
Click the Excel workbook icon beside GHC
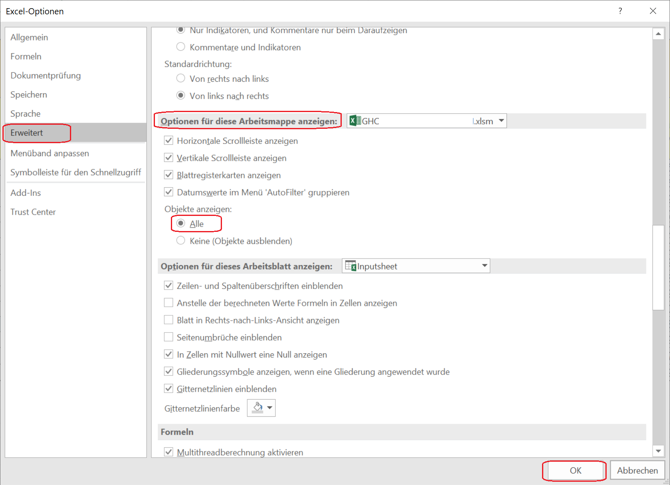[355, 121]
